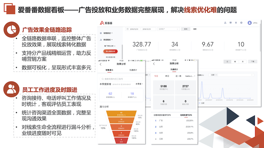Remove the 全部 tag in chart filter
This screenshot has height=148, width=264.
pyautogui.click(x=216, y=75)
